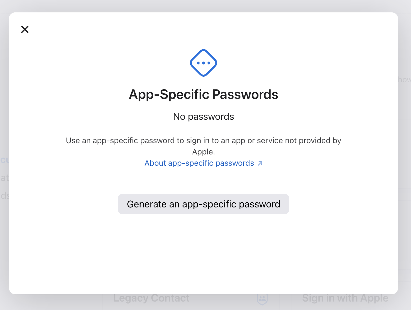This screenshot has height=310, width=411.
Task: Click the dimmed Legacy Contact heading
Action: pos(151,298)
